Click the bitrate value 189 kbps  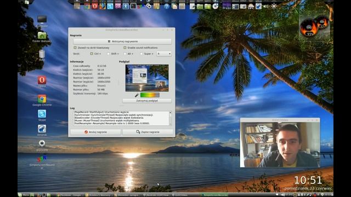click(x=103, y=94)
